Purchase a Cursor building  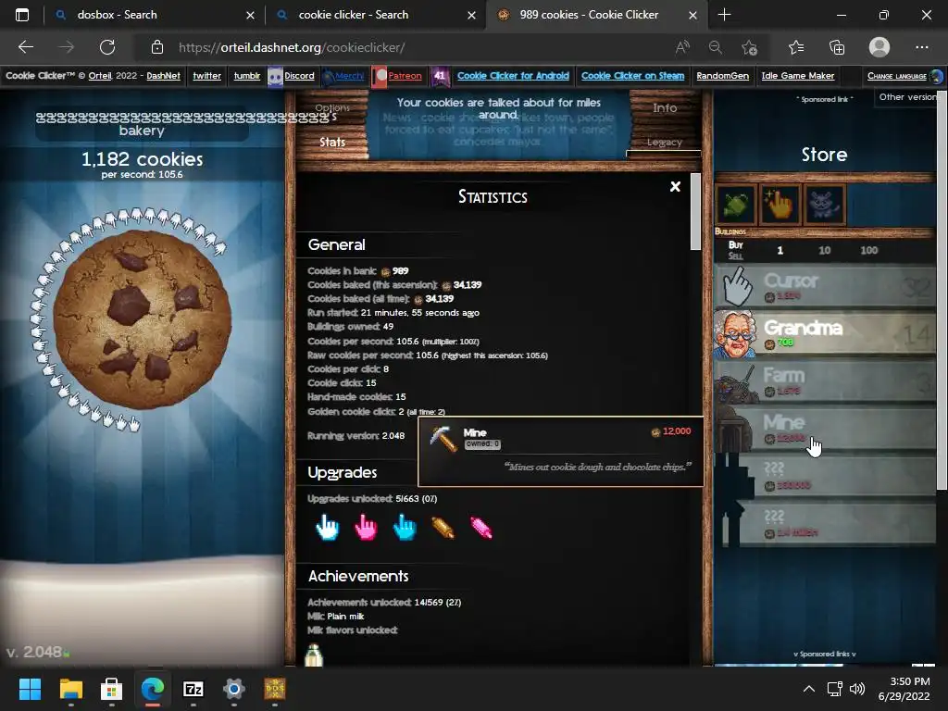825,286
